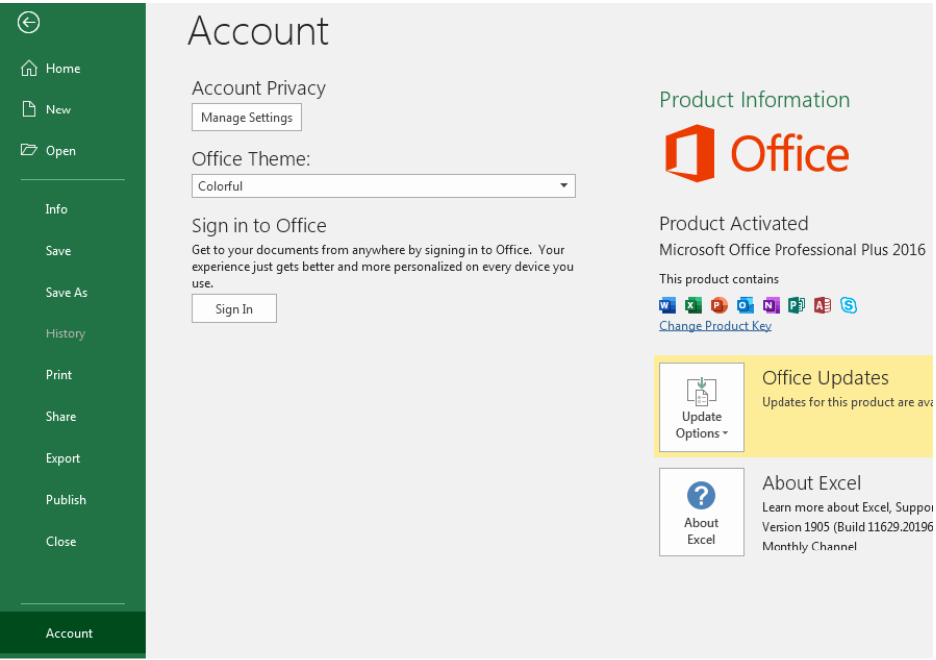Click Microsoft Office Professional Plus 2016 text

click(x=792, y=249)
